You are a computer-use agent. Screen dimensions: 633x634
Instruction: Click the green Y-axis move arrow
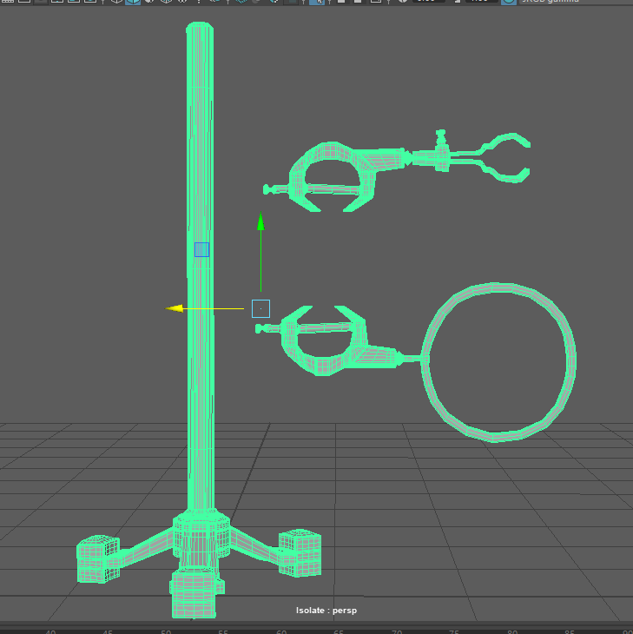(x=260, y=221)
